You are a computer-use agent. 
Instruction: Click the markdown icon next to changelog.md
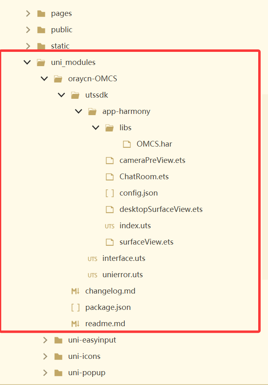[x=75, y=291]
